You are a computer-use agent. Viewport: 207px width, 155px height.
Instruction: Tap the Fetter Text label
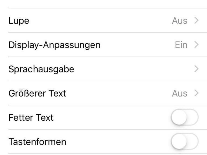coord(31,117)
